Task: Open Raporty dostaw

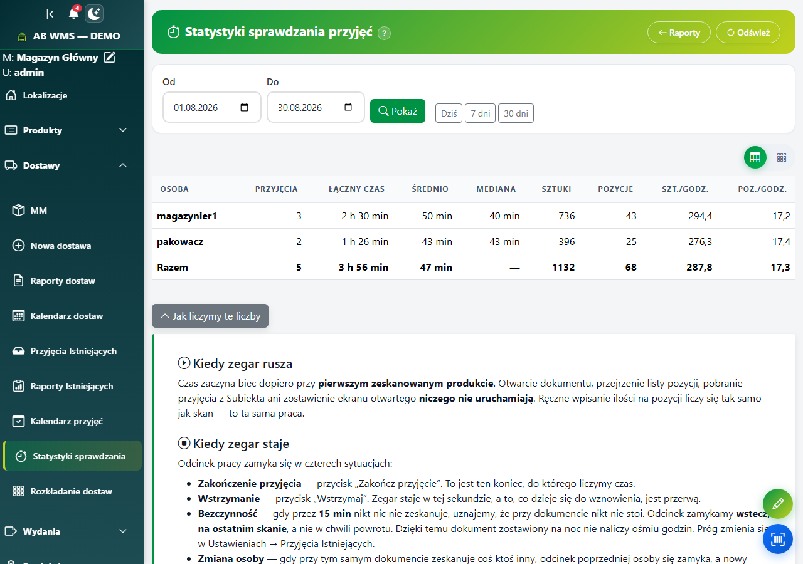Action: coord(72,281)
